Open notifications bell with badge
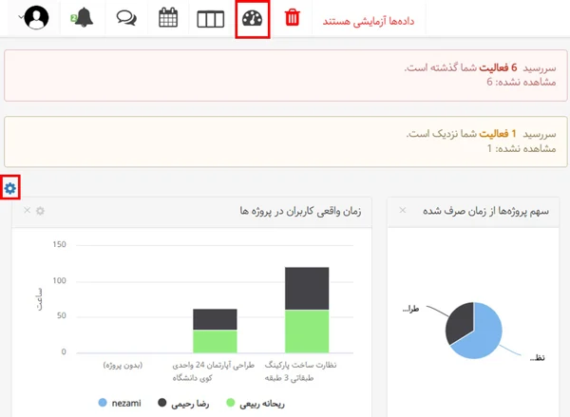Image resolution: width=570 pixels, height=417 pixels. [x=83, y=18]
